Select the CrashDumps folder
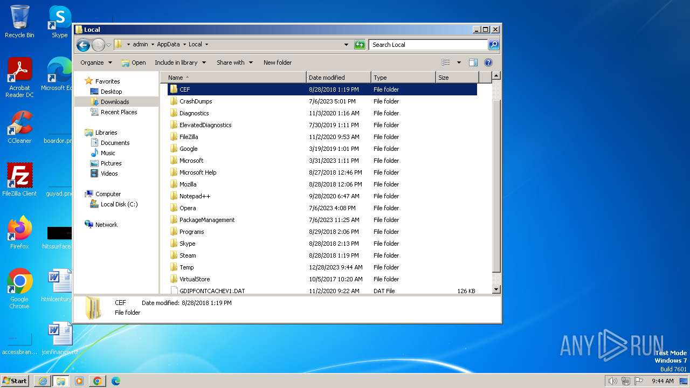Image resolution: width=690 pixels, height=388 pixels. pos(322,101)
